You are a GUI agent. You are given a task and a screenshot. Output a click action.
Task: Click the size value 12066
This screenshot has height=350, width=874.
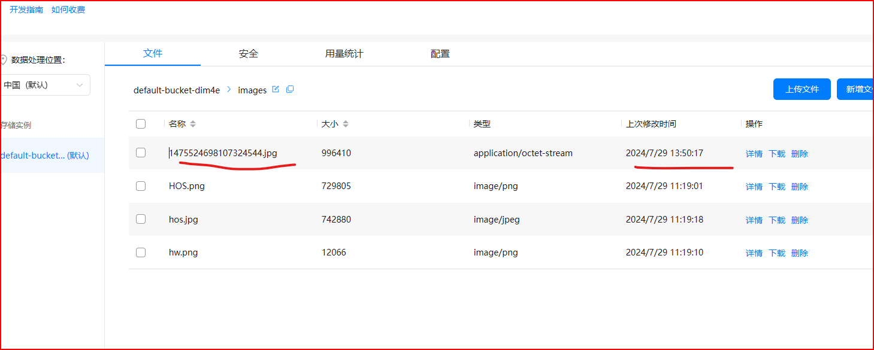334,252
